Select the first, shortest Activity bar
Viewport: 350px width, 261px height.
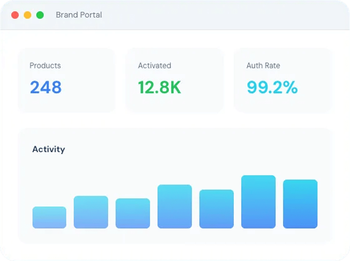[x=49, y=217]
